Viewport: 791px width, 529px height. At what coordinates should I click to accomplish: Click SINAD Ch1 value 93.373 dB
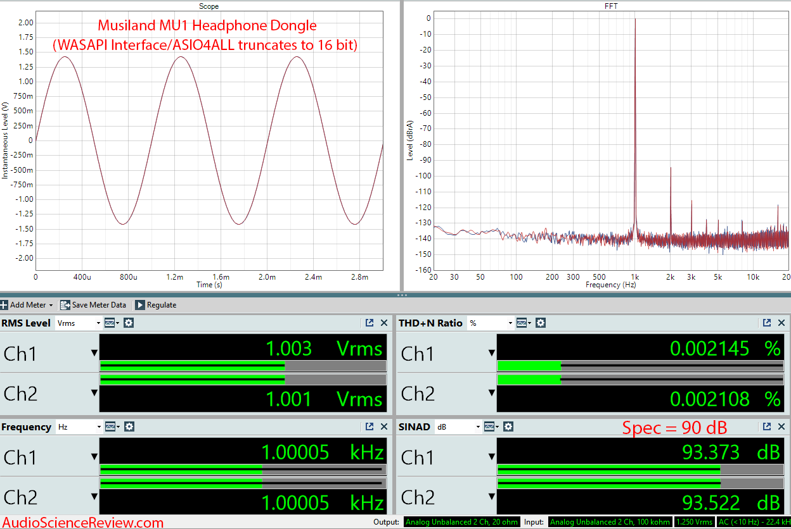pos(731,452)
